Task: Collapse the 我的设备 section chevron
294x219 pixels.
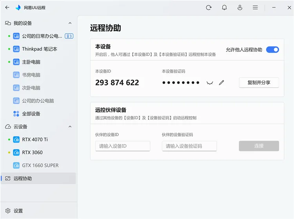Action: click(70, 23)
